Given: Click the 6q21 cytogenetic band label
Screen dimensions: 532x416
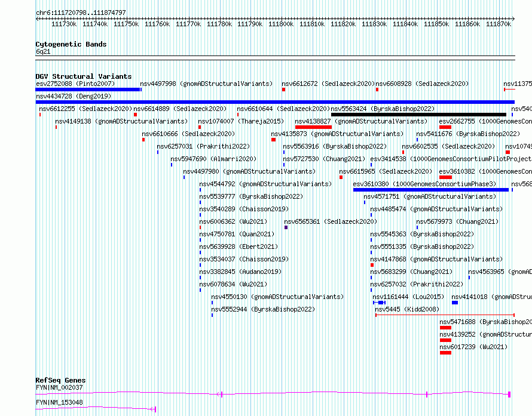Looking at the screenshot, I should click(43, 51).
